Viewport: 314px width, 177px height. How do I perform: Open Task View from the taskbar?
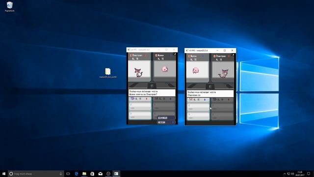click(x=68, y=174)
